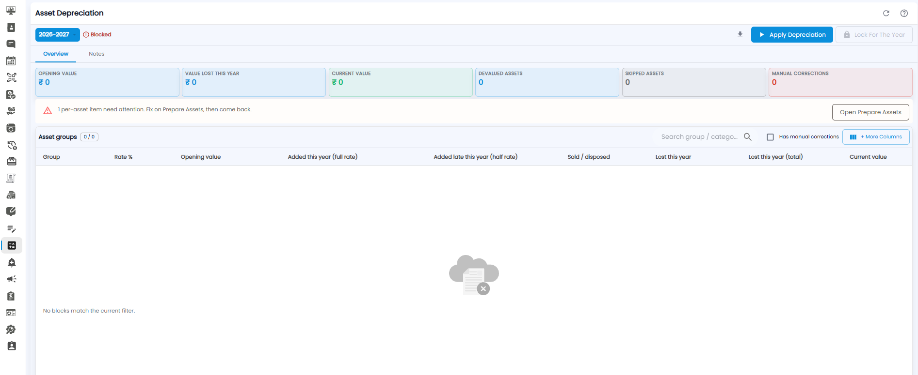This screenshot has height=375, width=918.
Task: Open the clipboard report sidebar icon
Action: [x=11, y=296]
